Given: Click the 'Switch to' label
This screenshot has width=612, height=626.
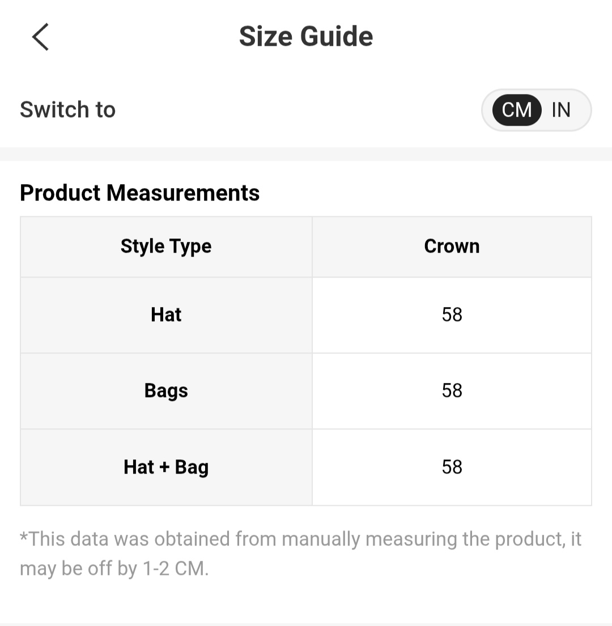Looking at the screenshot, I should coord(67,110).
